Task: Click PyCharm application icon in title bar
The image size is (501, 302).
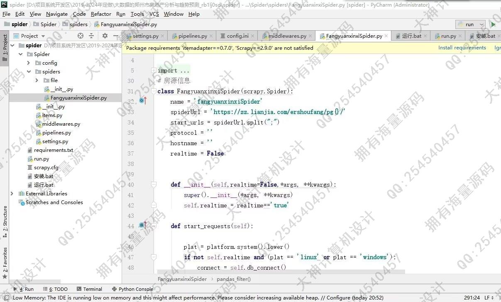Action: coord(5,5)
